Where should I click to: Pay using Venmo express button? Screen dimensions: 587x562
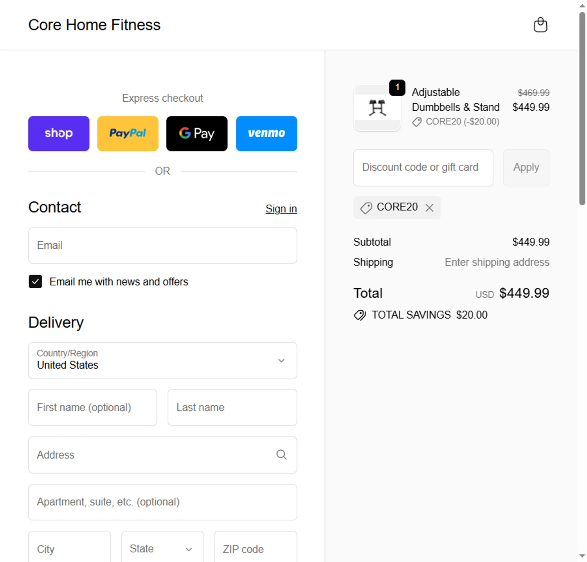[x=266, y=133]
